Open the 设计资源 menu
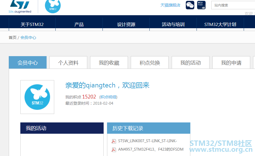Viewport: 255px width, 156px height. click(x=126, y=24)
